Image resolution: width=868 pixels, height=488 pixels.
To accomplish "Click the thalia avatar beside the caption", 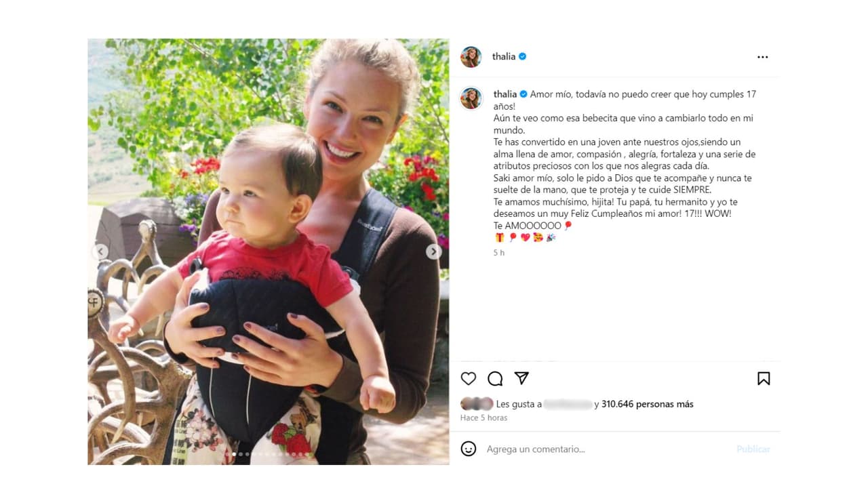I will [471, 98].
